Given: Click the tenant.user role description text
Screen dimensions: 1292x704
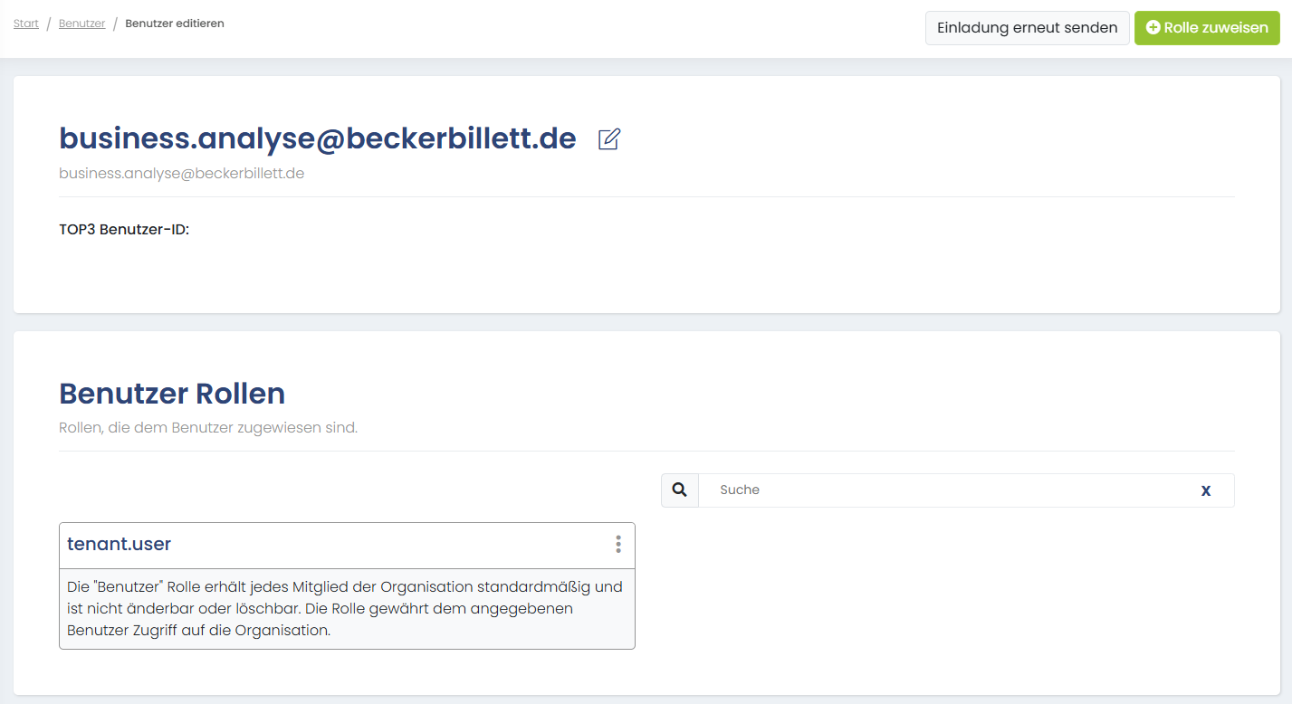Looking at the screenshot, I should [345, 608].
